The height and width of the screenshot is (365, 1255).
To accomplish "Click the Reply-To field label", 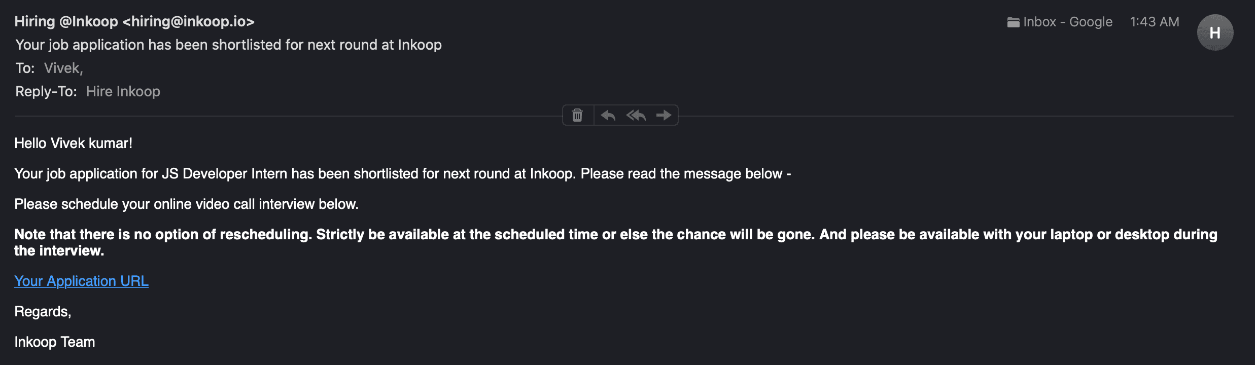I will (x=46, y=91).
